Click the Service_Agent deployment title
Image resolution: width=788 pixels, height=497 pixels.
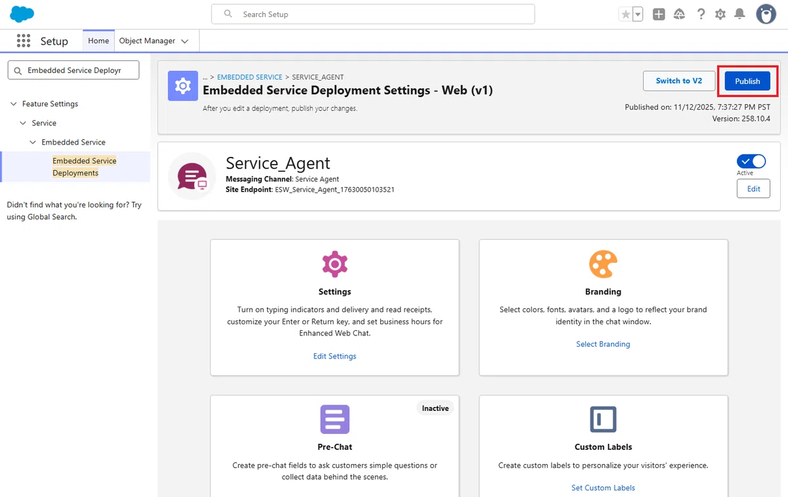(278, 163)
